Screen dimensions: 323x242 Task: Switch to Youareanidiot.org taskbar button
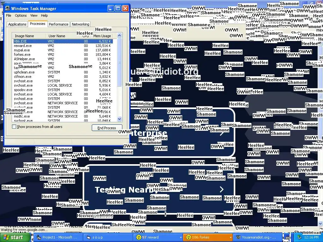point(258,237)
